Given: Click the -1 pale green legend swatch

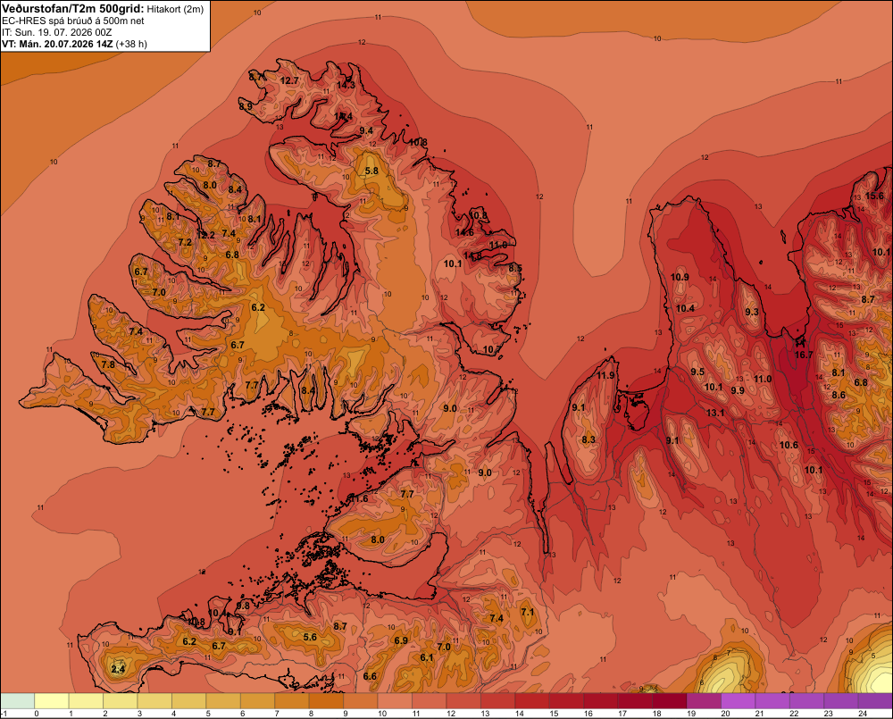Looking at the screenshot, I should point(18,701).
